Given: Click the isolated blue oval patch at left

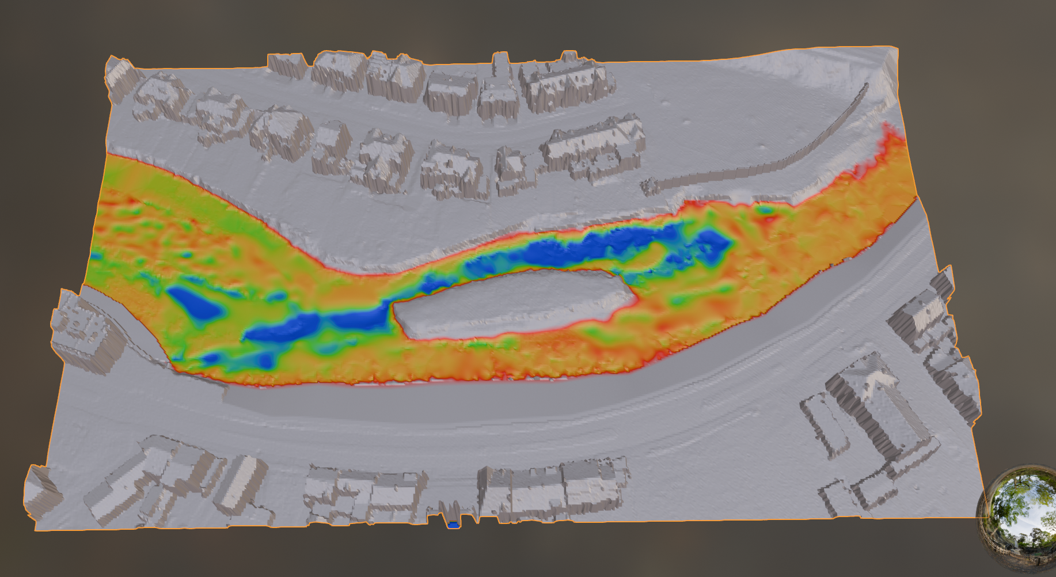Looking at the screenshot, I should 195,302.
